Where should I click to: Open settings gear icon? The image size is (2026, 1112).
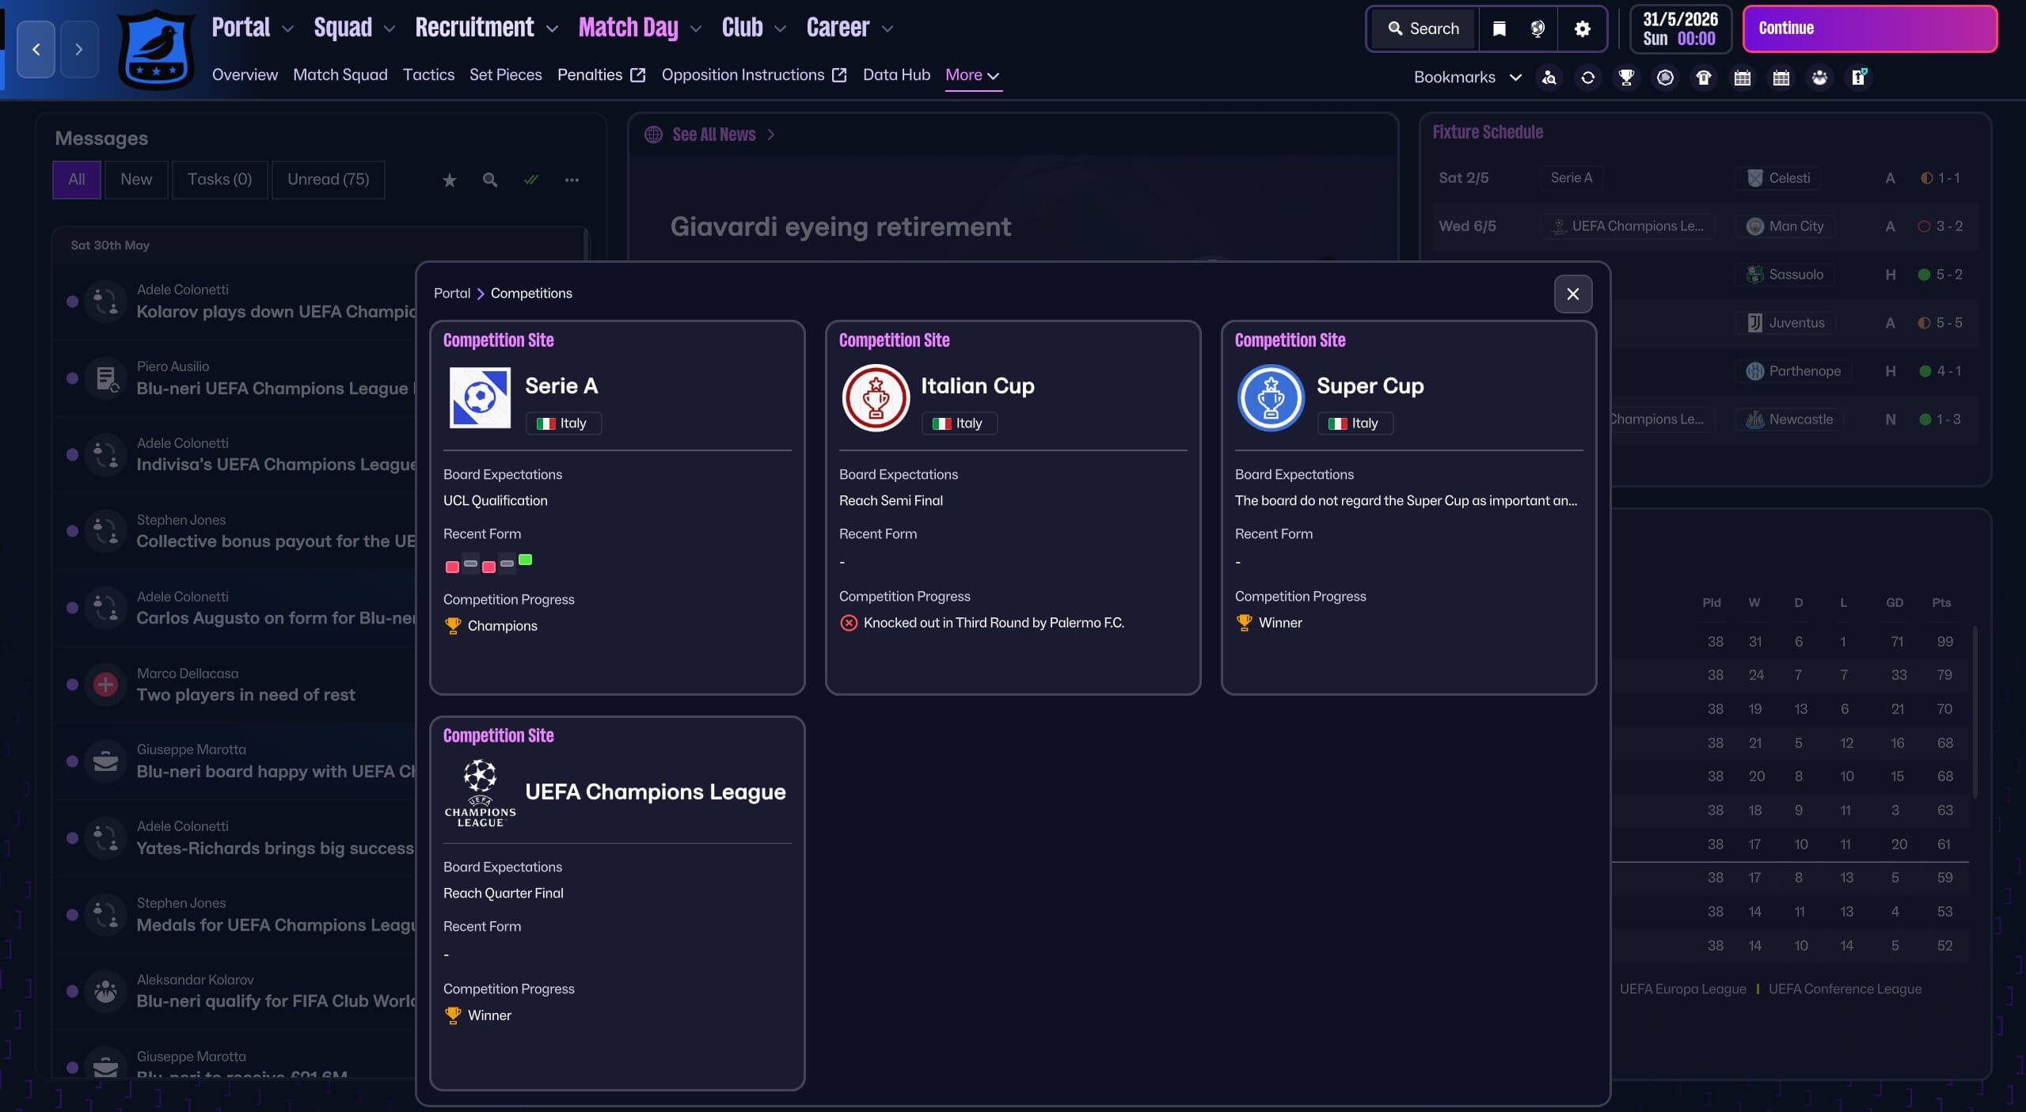[1582, 29]
